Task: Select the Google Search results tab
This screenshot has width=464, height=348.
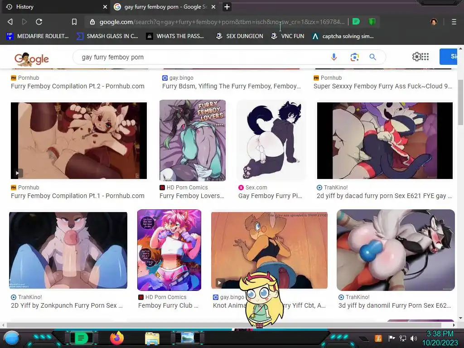Action: pos(165,7)
